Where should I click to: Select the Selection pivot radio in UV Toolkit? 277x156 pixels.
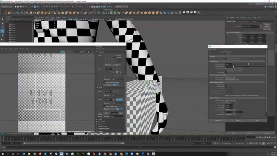(x=115, y=55)
